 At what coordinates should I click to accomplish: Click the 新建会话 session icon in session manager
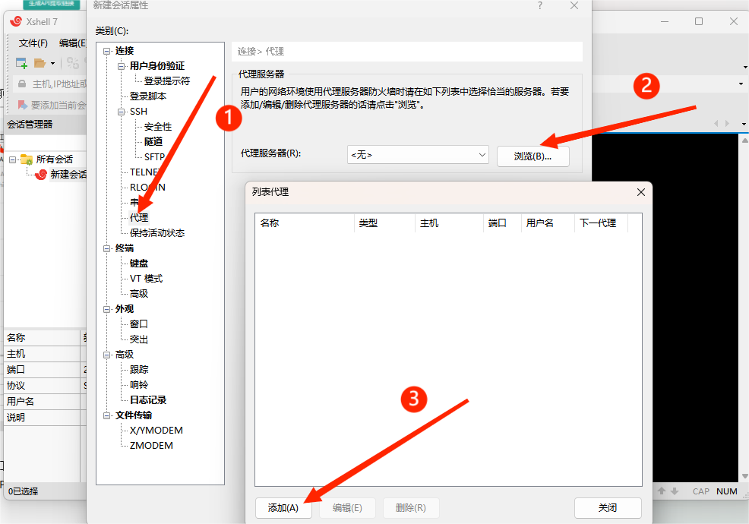[x=43, y=174]
